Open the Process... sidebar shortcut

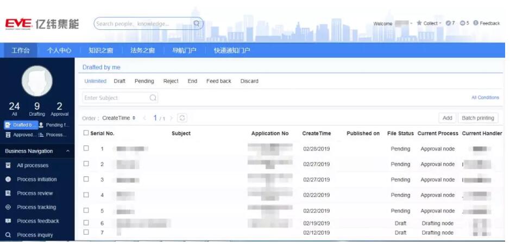(x=53, y=135)
